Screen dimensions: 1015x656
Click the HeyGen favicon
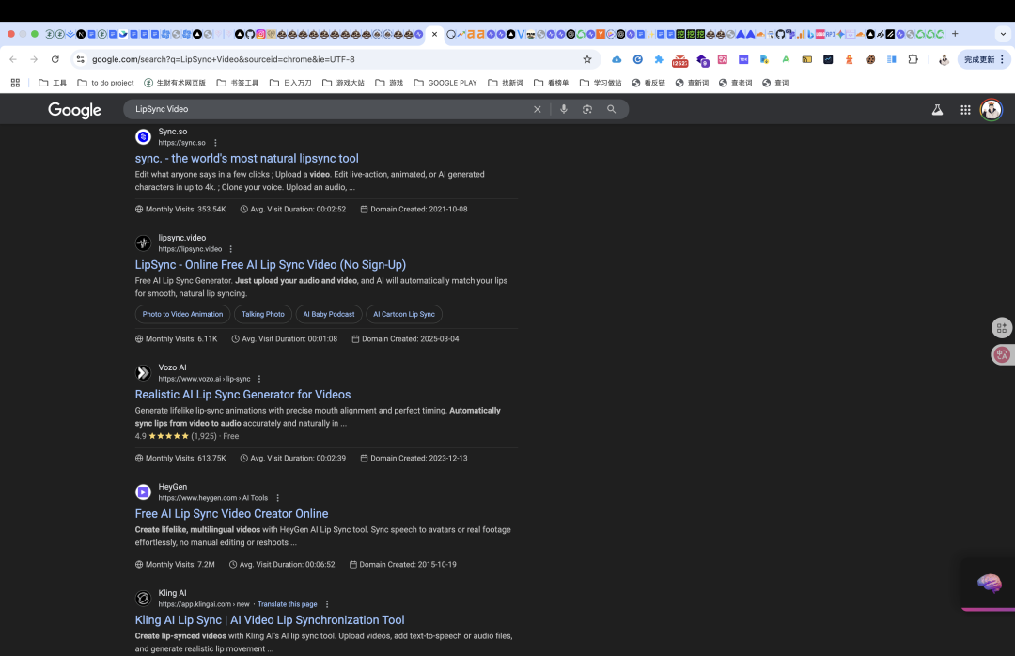tap(143, 492)
